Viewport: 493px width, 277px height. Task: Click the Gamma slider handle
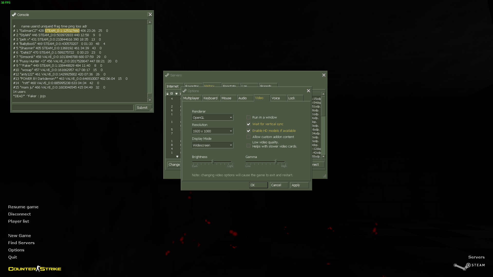(276, 162)
